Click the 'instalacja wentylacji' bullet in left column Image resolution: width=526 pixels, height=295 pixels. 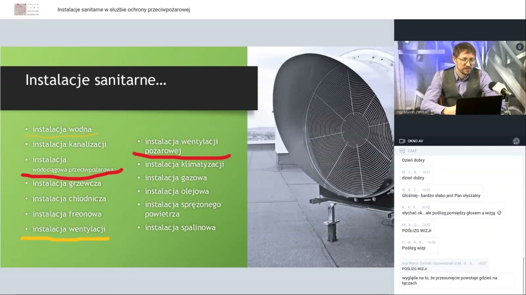(x=69, y=229)
